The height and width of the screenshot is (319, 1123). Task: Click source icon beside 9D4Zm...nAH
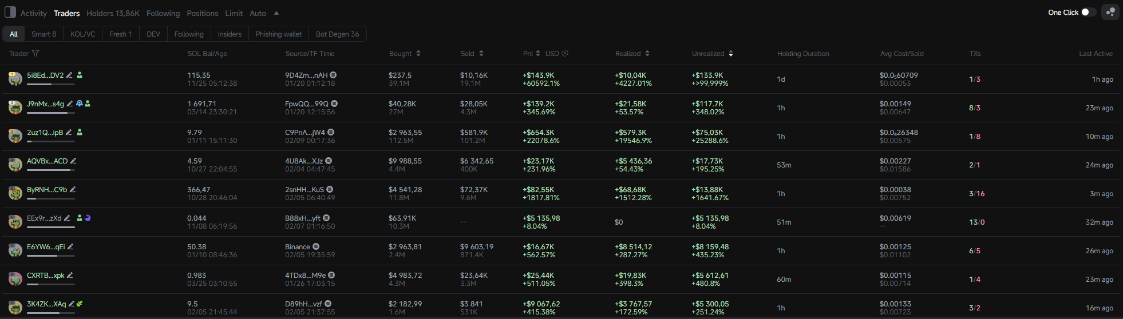(333, 75)
